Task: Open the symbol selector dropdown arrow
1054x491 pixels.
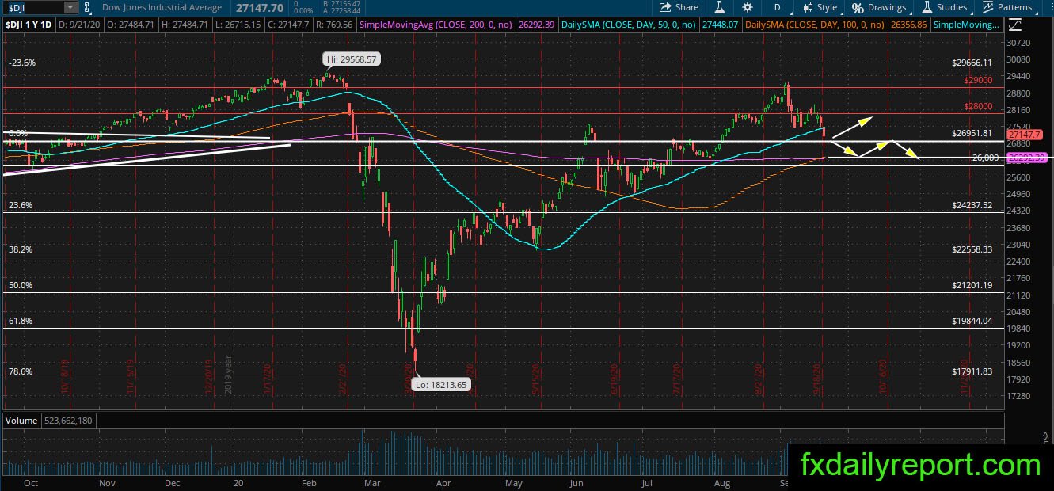Action: click(70, 7)
